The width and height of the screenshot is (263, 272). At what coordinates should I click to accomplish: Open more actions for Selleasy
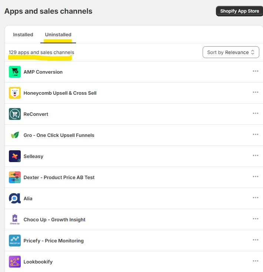tap(256, 155)
